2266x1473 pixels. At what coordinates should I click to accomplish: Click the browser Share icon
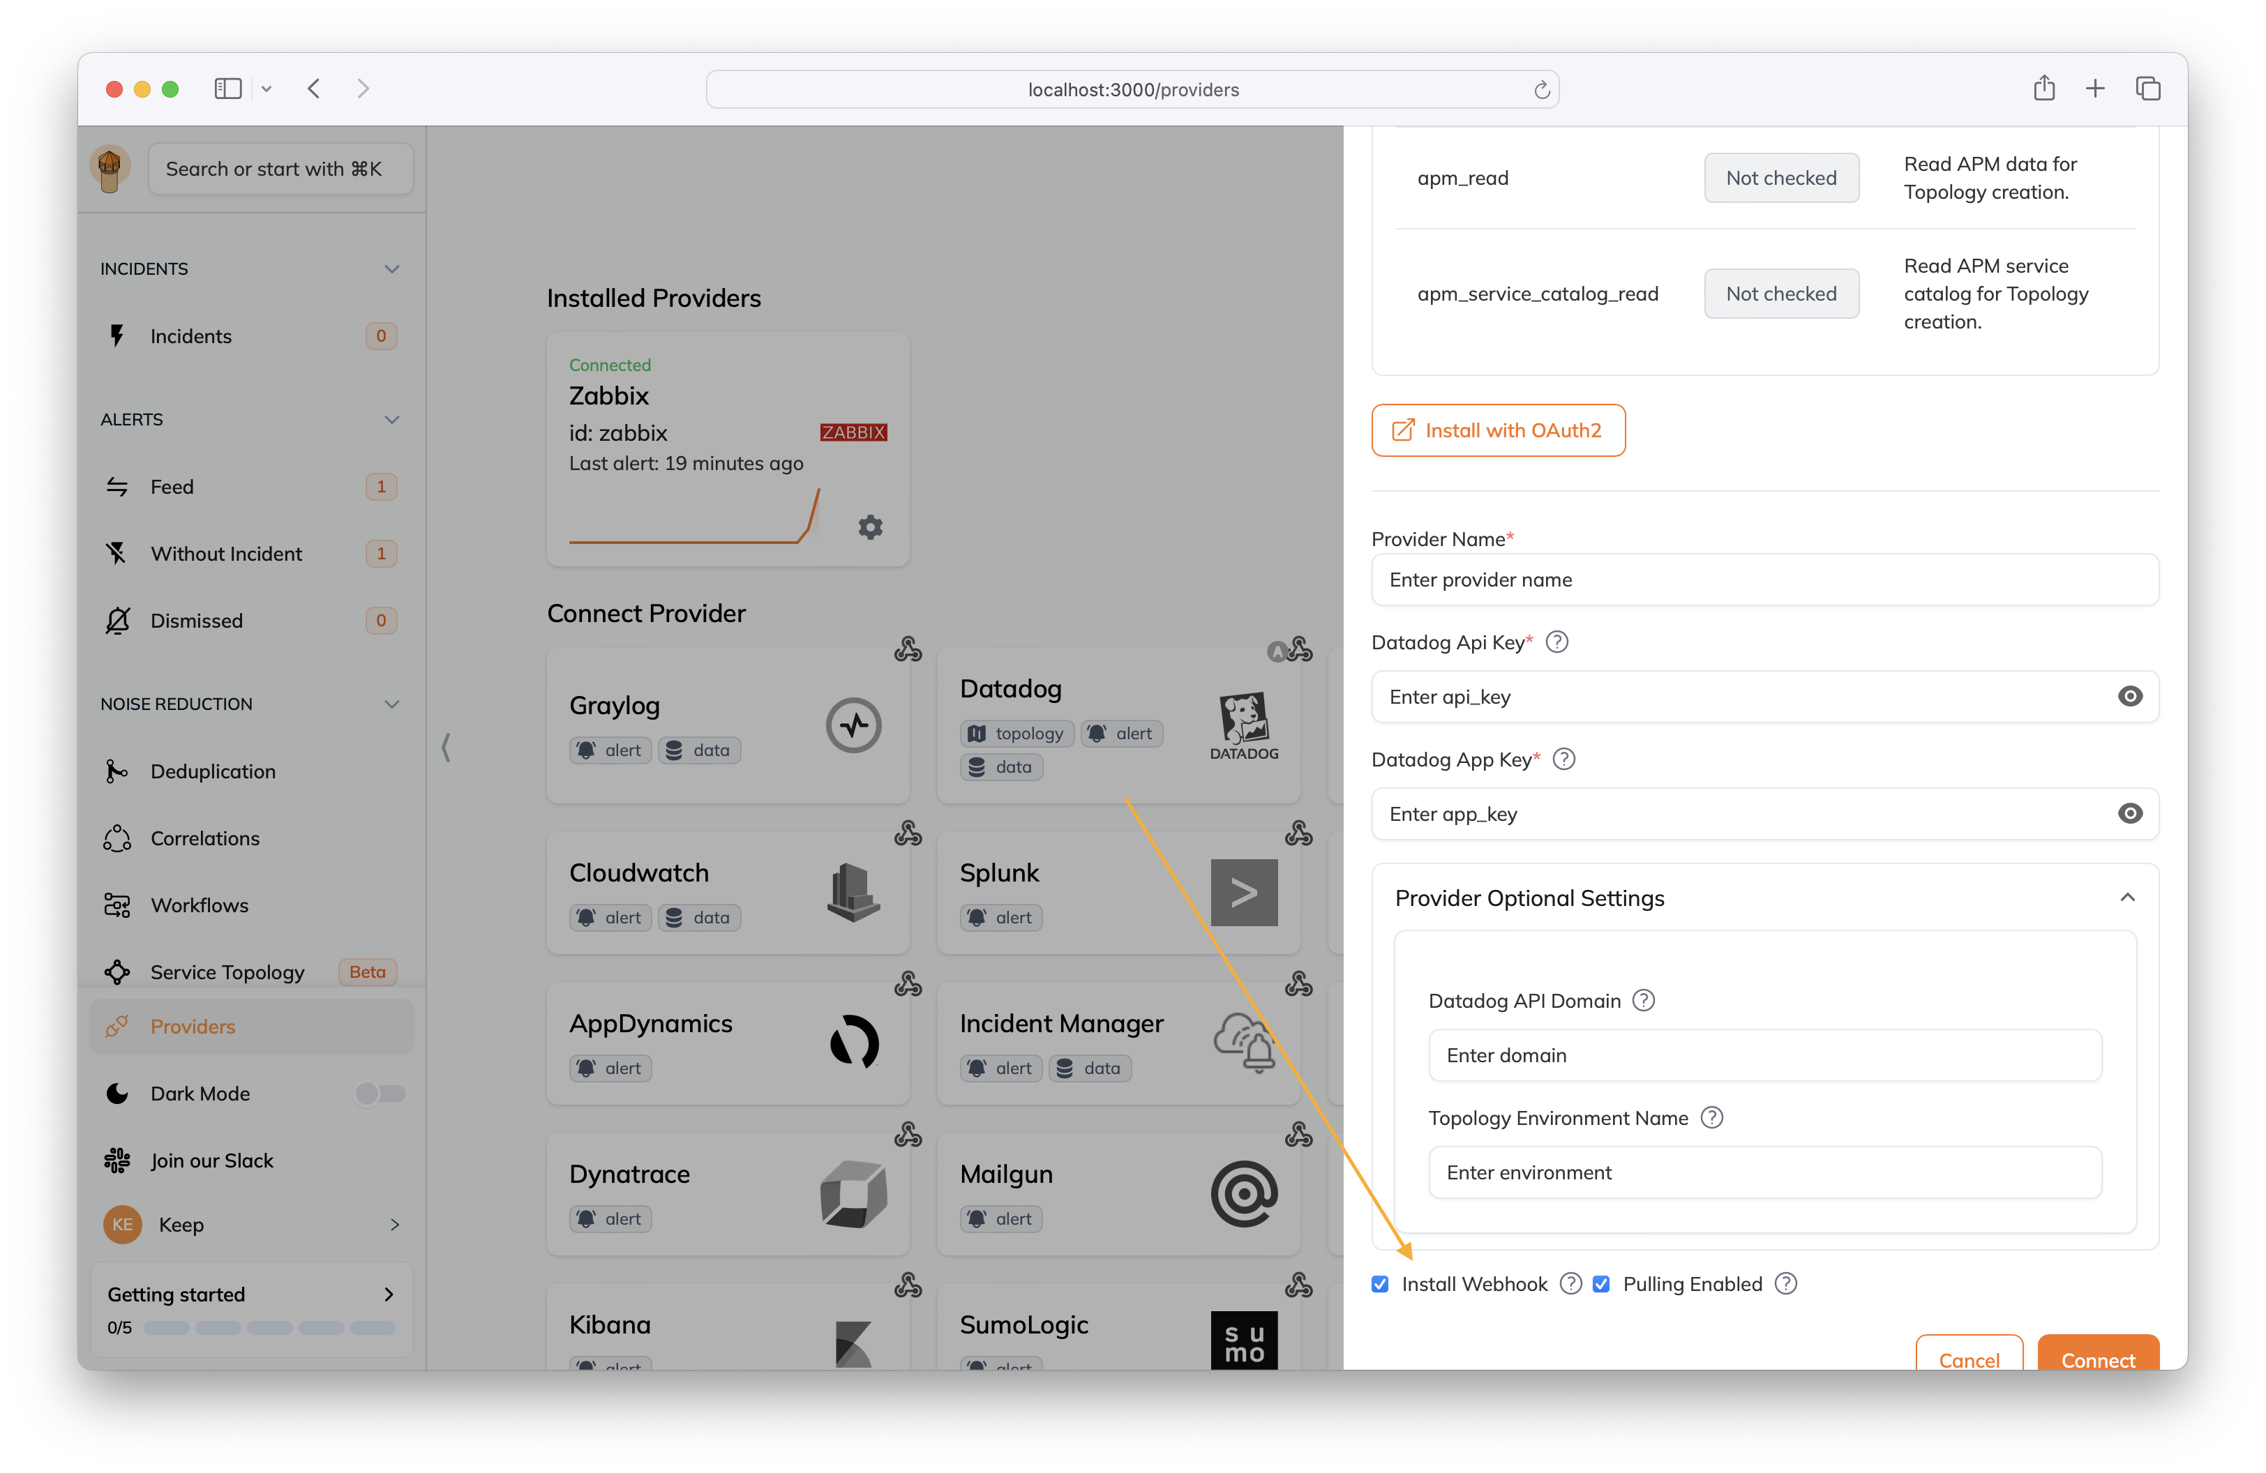2043,89
